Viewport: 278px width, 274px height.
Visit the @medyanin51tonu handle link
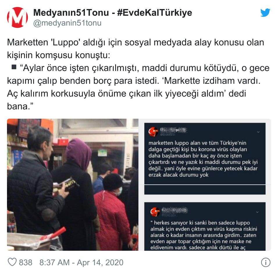tap(67, 23)
